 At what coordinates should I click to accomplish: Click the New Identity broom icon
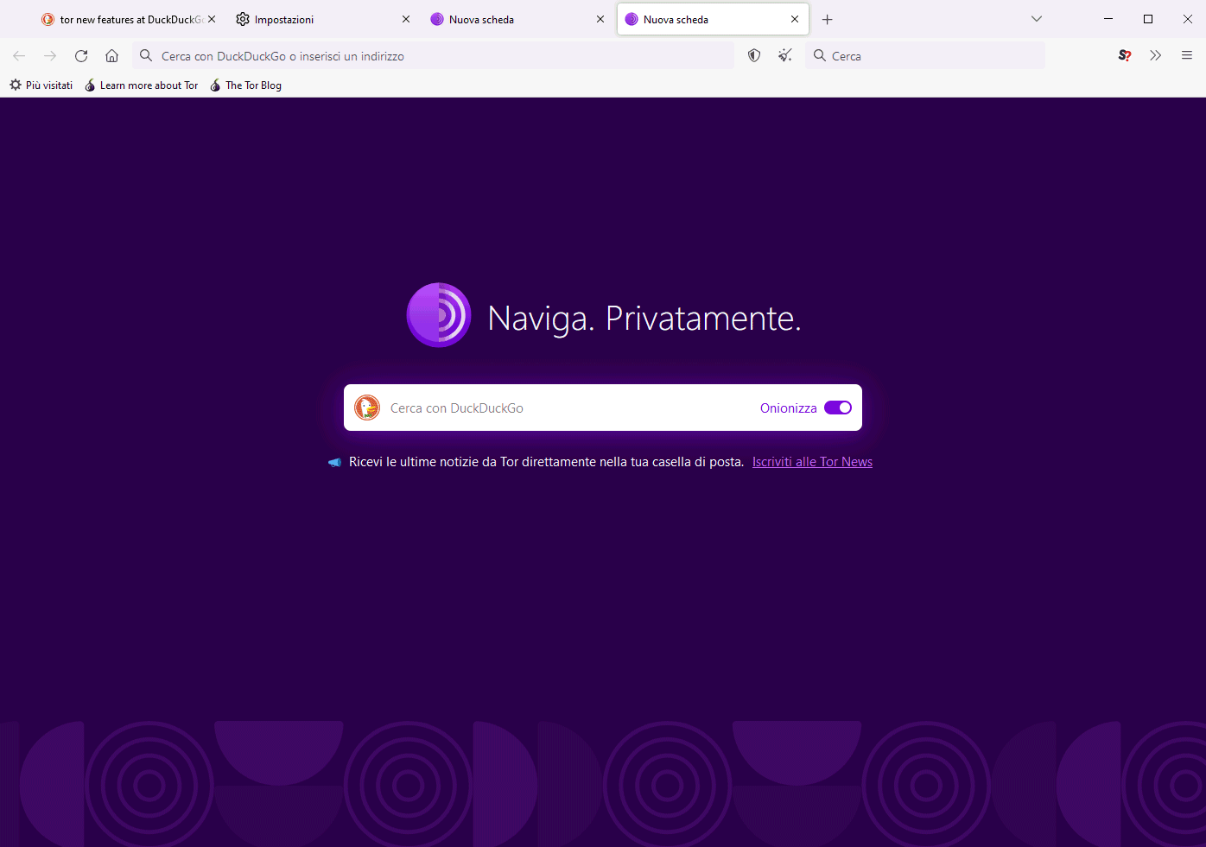click(x=785, y=56)
